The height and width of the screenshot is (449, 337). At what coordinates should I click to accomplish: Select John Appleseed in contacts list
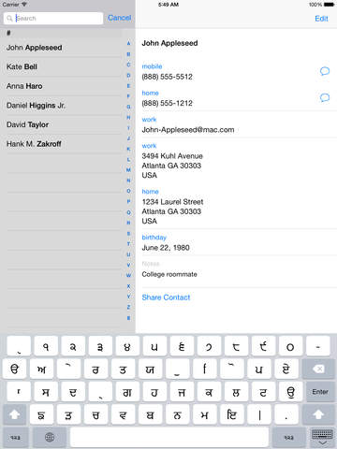coord(61,48)
